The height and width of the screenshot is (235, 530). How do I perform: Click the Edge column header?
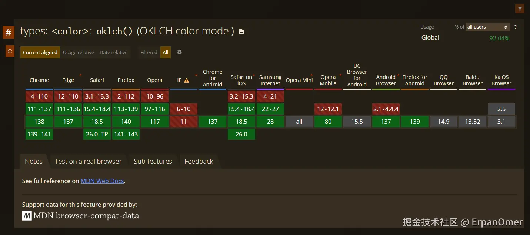tap(68, 80)
